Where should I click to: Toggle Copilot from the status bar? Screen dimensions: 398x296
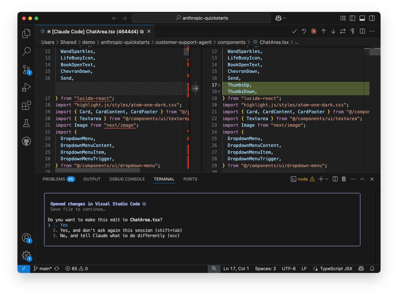click(x=361, y=268)
